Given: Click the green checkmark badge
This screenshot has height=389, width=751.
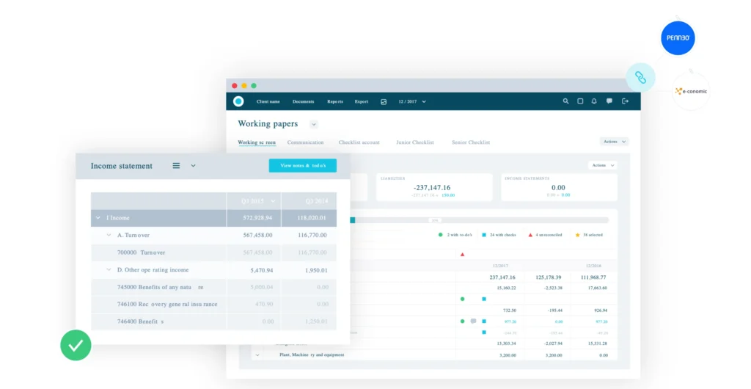Looking at the screenshot, I should (76, 345).
